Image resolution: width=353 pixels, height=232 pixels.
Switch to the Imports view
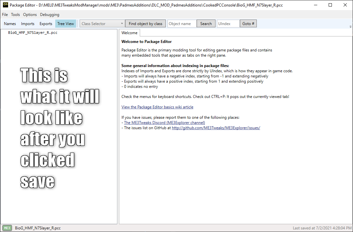coord(28,24)
